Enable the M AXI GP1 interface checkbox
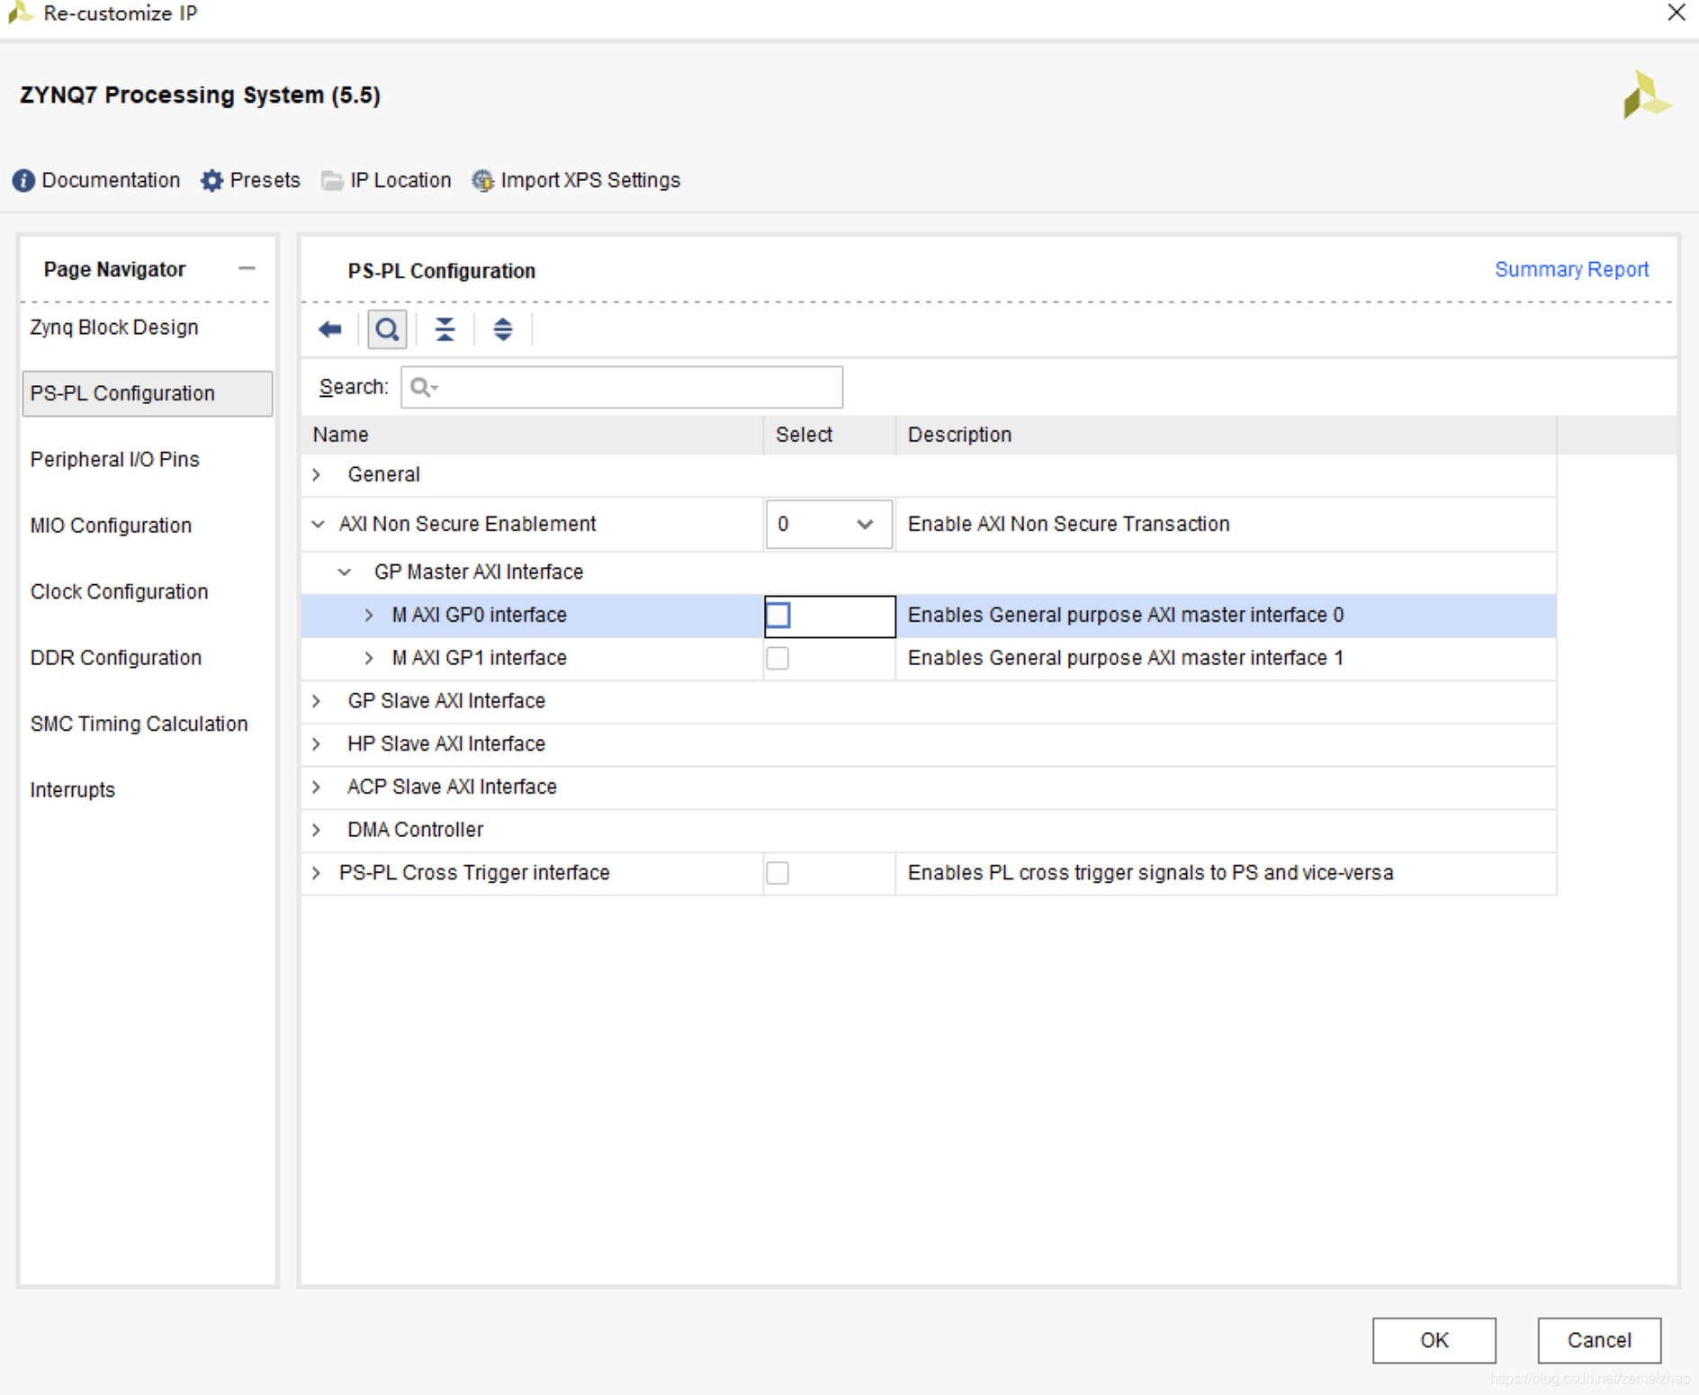Screen dimensions: 1699x1395 (778, 658)
